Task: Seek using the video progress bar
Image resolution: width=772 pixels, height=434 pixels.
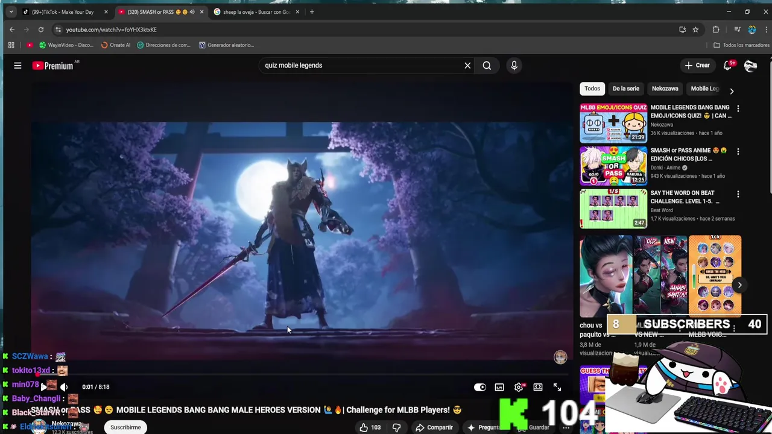Action: [x=302, y=375]
